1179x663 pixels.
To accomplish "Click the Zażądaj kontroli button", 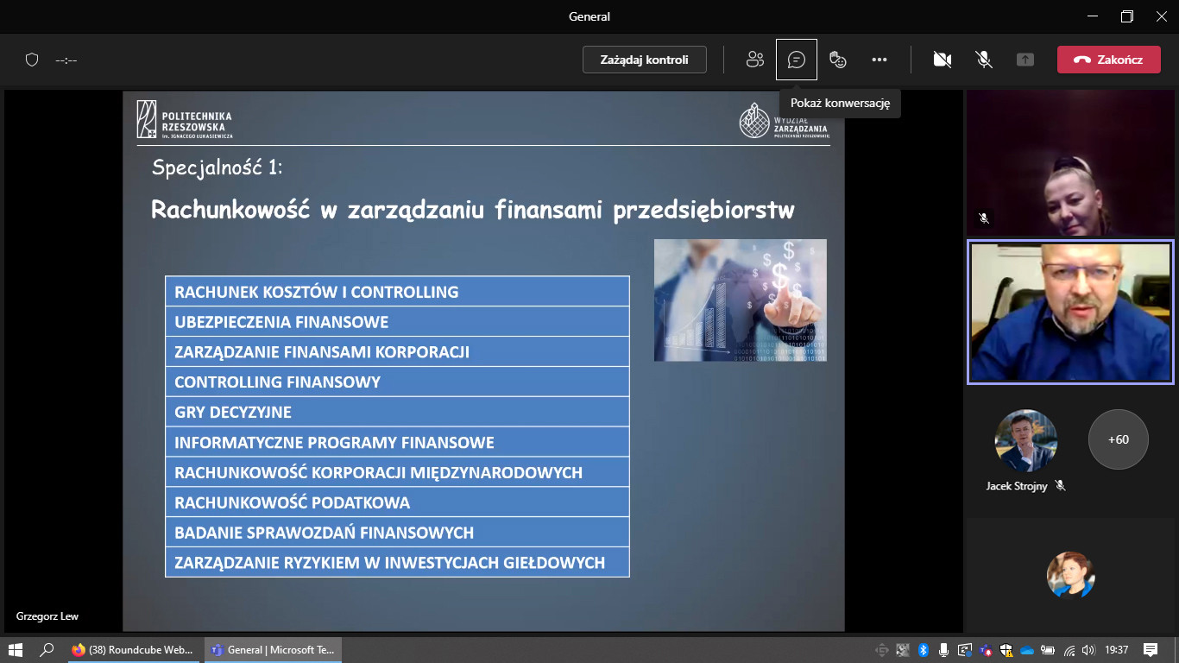I will tap(644, 60).
